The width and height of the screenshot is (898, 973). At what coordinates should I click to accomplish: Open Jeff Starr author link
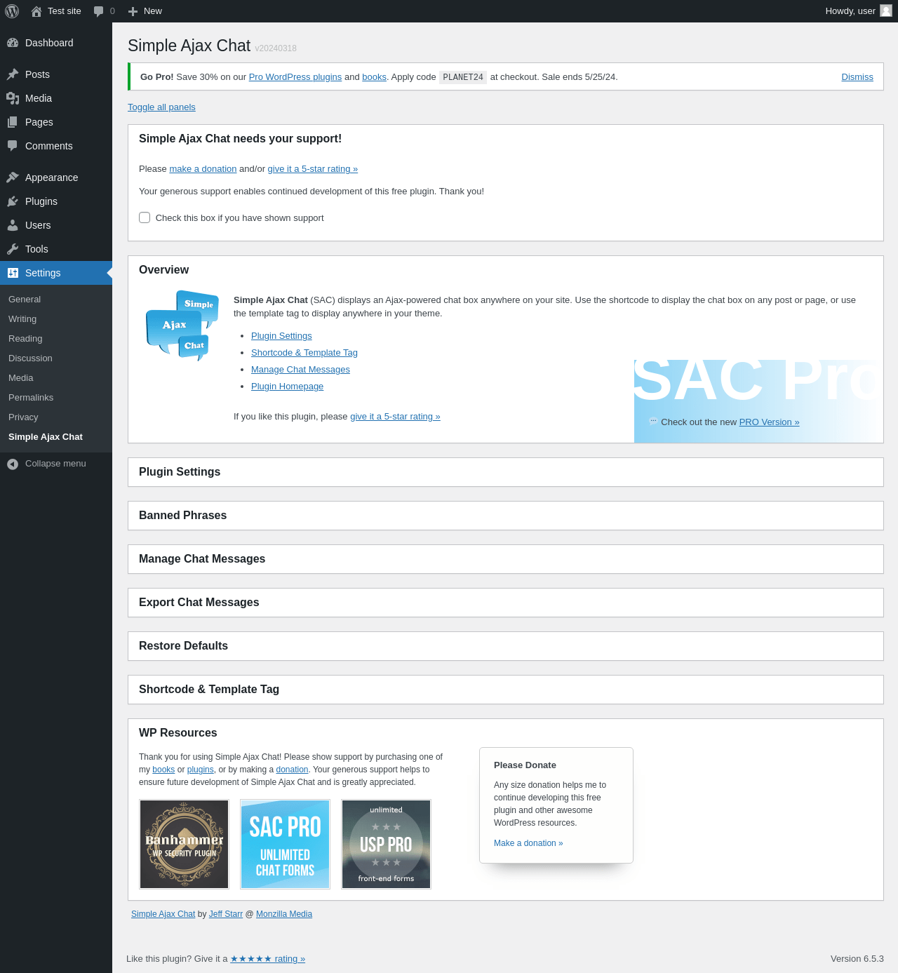[226, 914]
